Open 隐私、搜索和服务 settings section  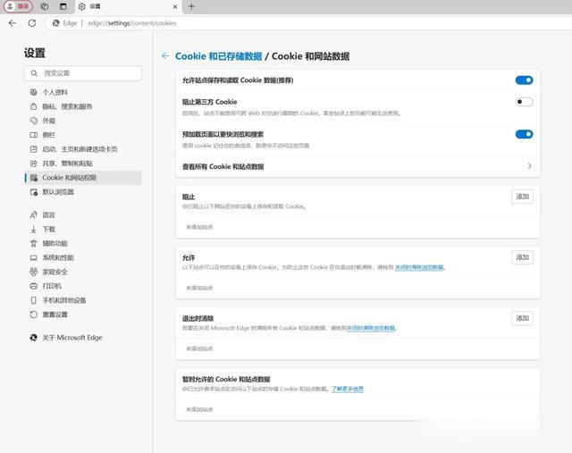(x=83, y=106)
